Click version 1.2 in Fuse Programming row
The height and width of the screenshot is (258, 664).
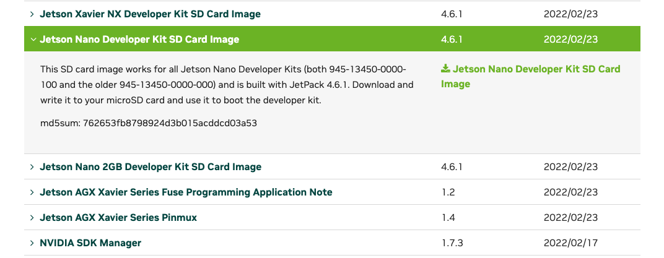click(448, 192)
